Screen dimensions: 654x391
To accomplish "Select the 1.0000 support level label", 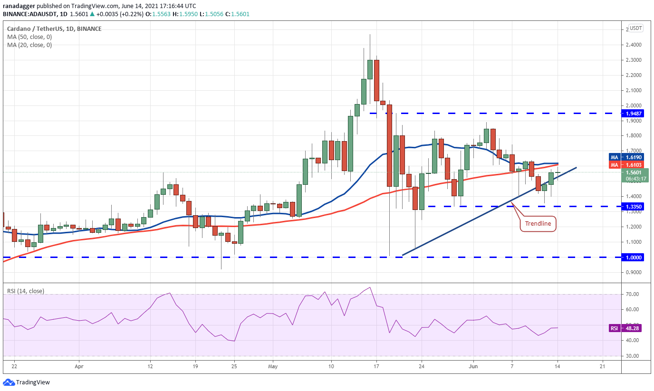I will 632,257.
